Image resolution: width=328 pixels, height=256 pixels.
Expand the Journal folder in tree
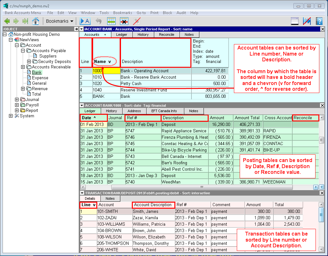coord(17,100)
